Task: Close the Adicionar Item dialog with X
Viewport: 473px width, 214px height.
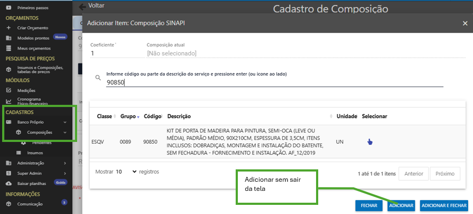Action: (x=465, y=24)
